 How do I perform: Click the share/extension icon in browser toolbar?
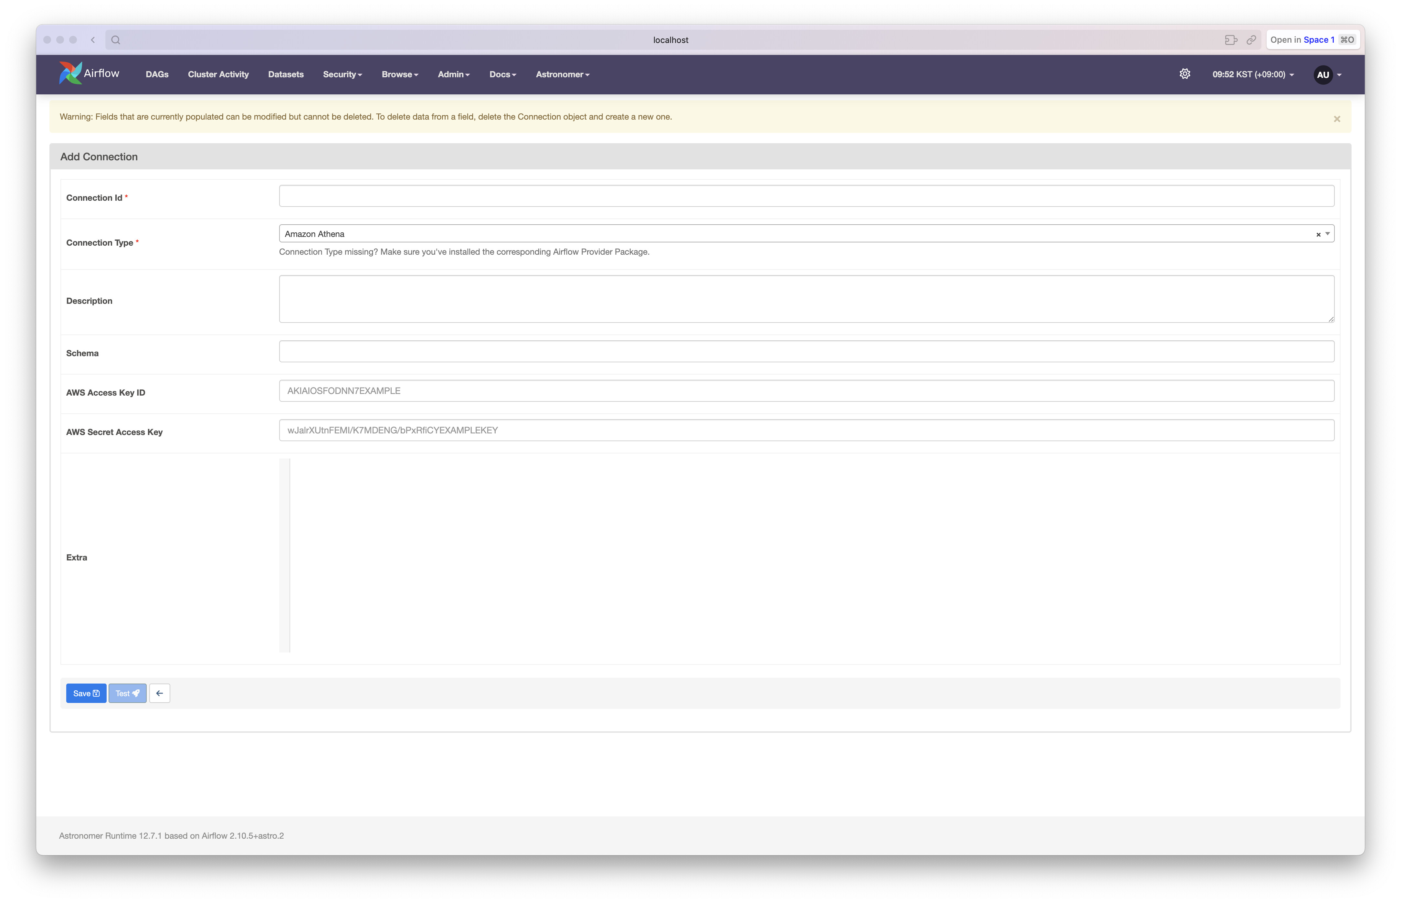click(1231, 40)
